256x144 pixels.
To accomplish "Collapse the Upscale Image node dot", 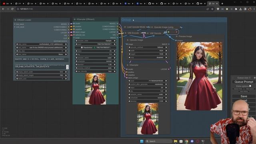I will click(128, 40).
